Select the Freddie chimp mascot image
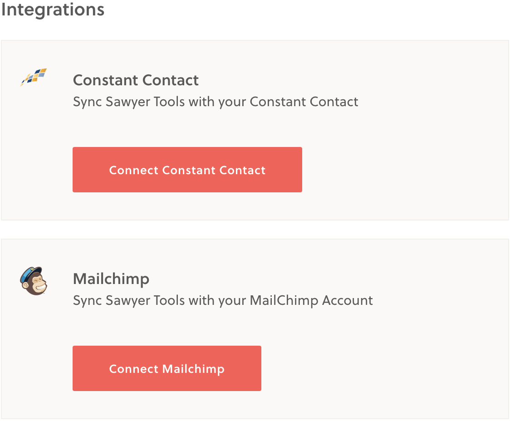The image size is (510, 421). tap(34, 281)
